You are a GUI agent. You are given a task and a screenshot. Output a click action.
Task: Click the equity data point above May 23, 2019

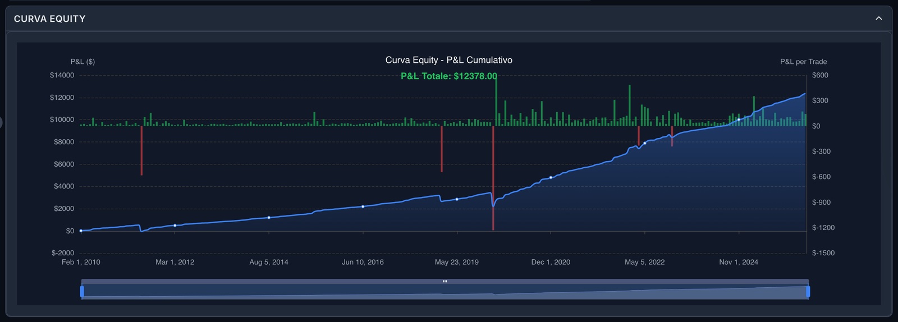pyautogui.click(x=457, y=199)
